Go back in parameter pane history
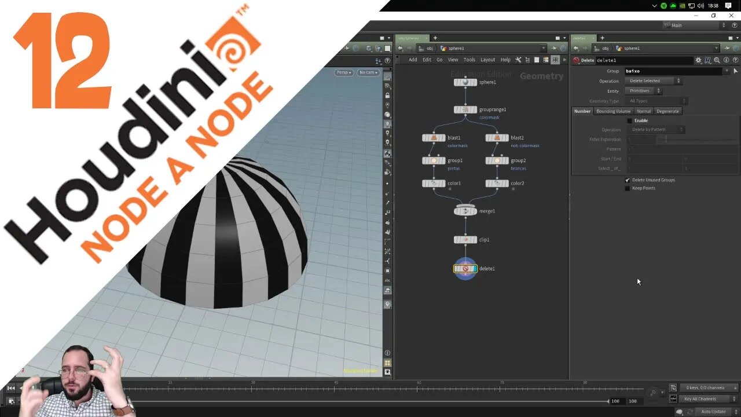This screenshot has height=417, width=741. (577, 48)
